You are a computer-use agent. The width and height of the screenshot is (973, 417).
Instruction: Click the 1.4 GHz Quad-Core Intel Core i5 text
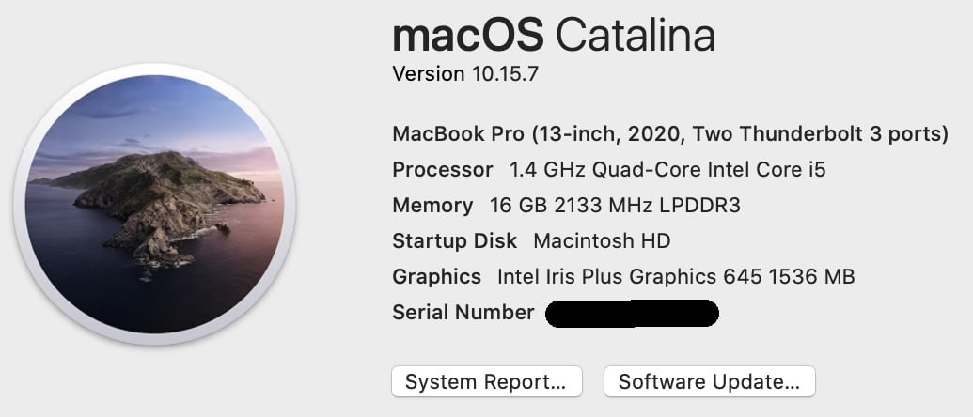pyautogui.click(x=667, y=169)
